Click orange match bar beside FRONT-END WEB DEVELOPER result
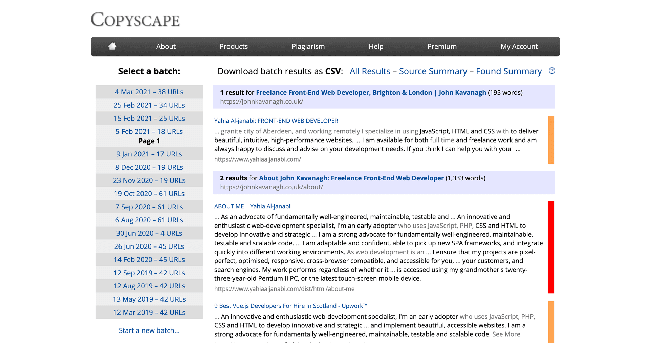Screen dimensions: 650x343 pos(551,140)
